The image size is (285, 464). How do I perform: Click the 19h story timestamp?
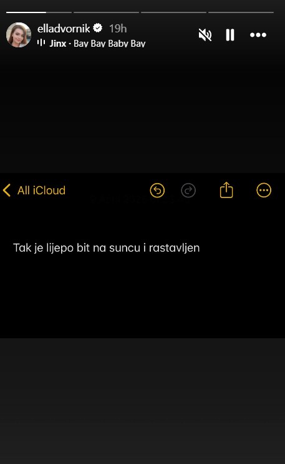click(118, 29)
